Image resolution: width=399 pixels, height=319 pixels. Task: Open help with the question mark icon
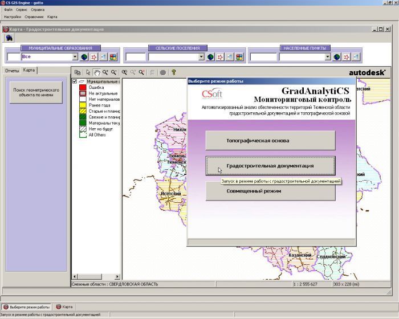tap(173, 72)
